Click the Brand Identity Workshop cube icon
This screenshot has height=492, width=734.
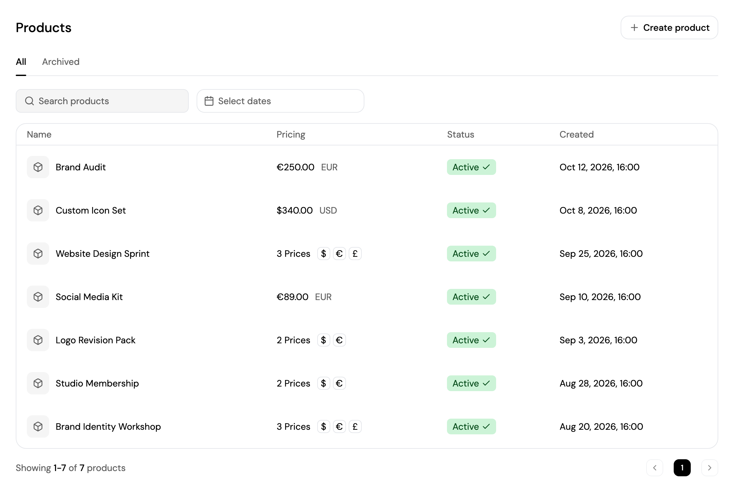(38, 426)
